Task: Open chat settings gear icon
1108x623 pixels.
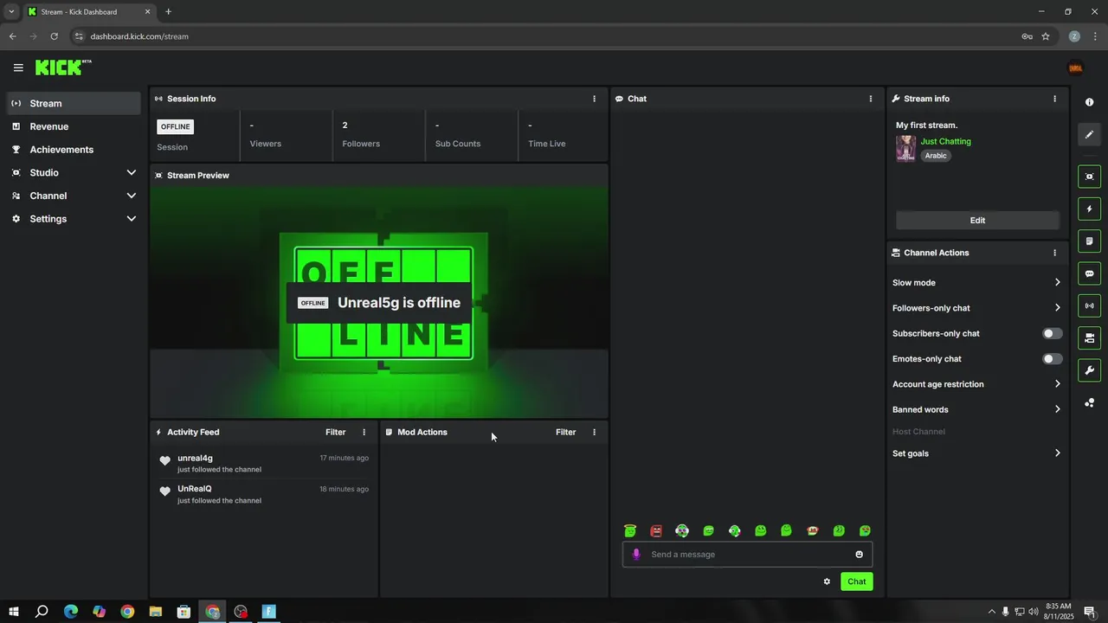Action: (827, 581)
